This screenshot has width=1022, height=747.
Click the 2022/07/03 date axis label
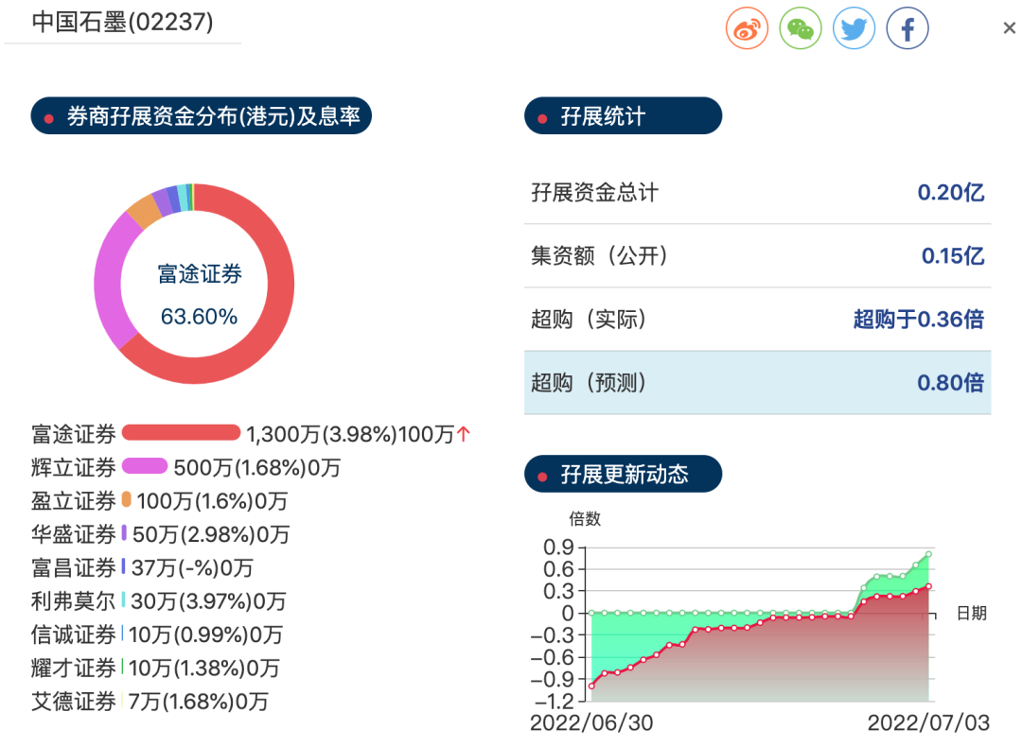(x=929, y=723)
